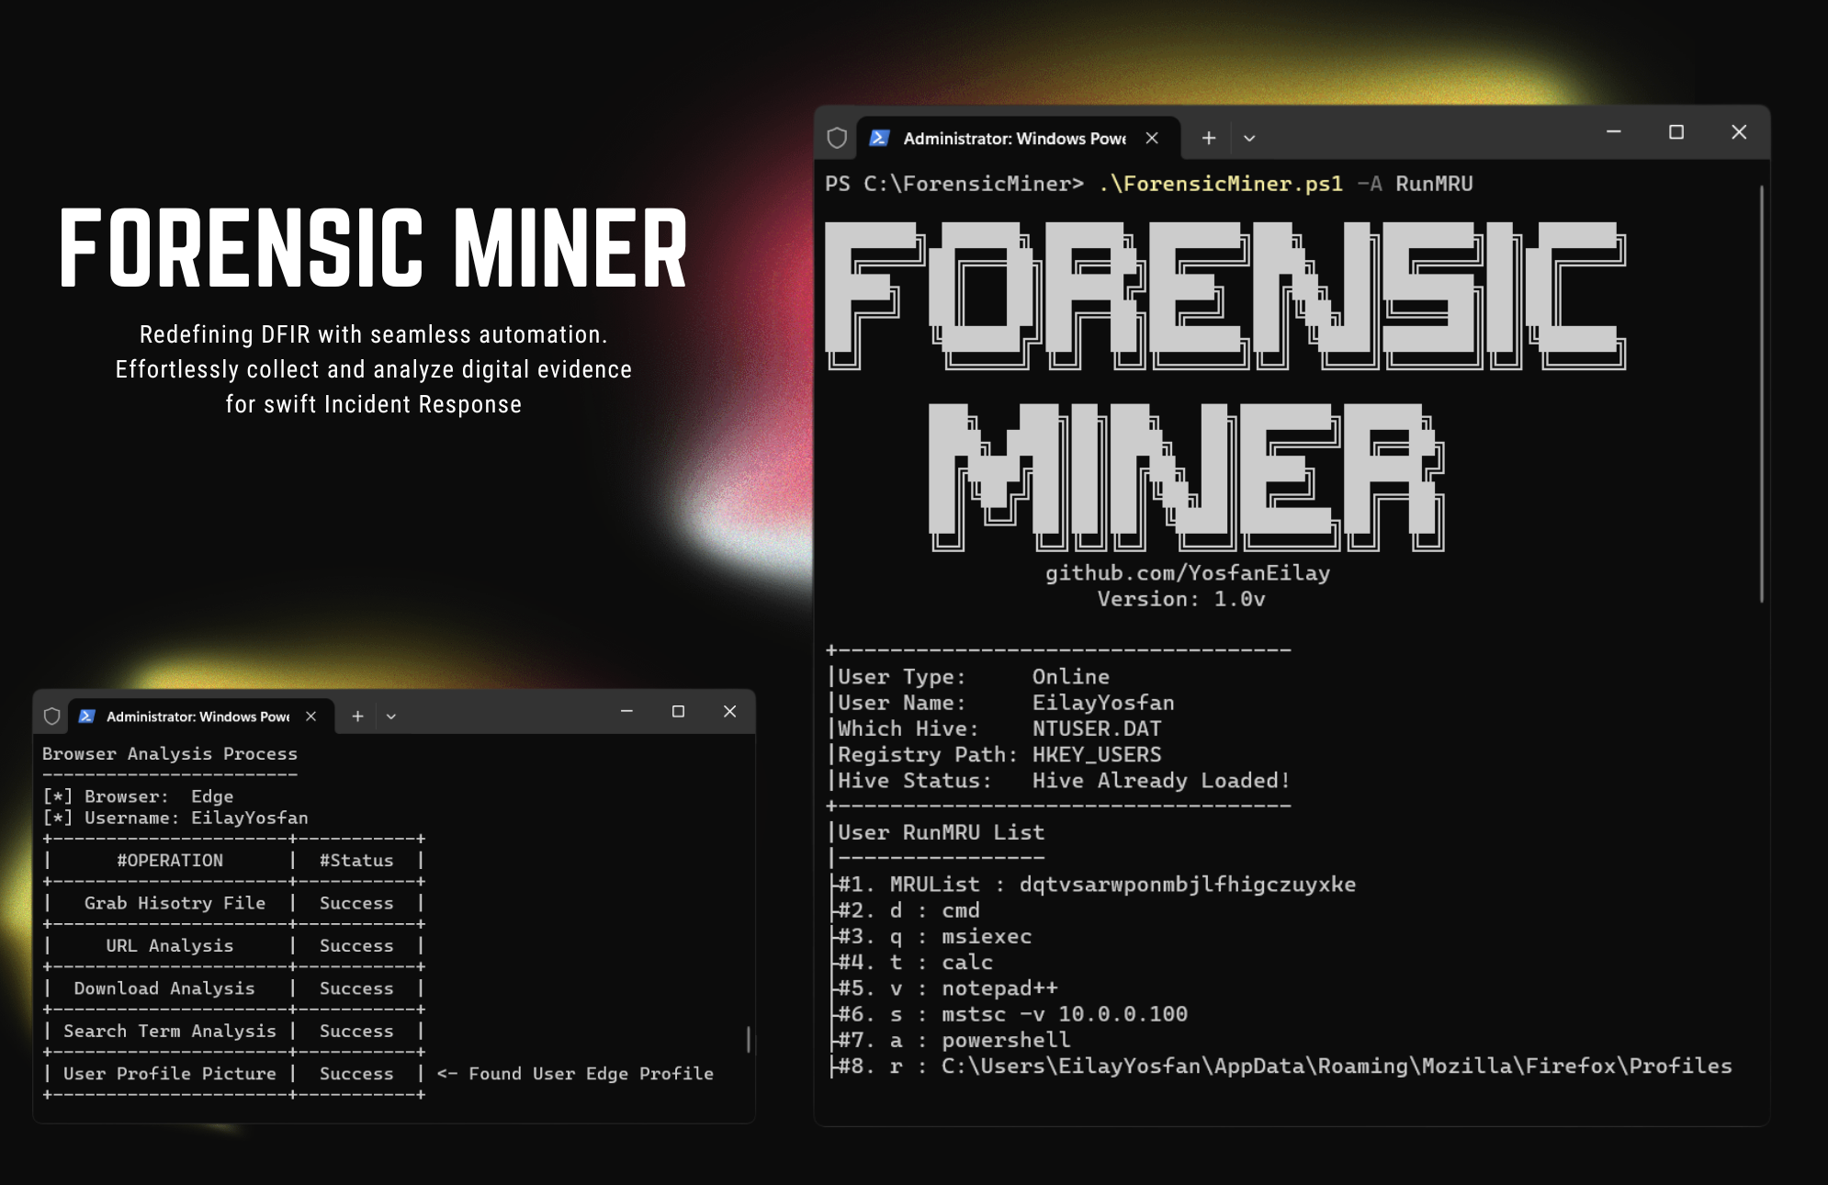Click the "[*] Username: EilayYosfan" line

pos(175,818)
